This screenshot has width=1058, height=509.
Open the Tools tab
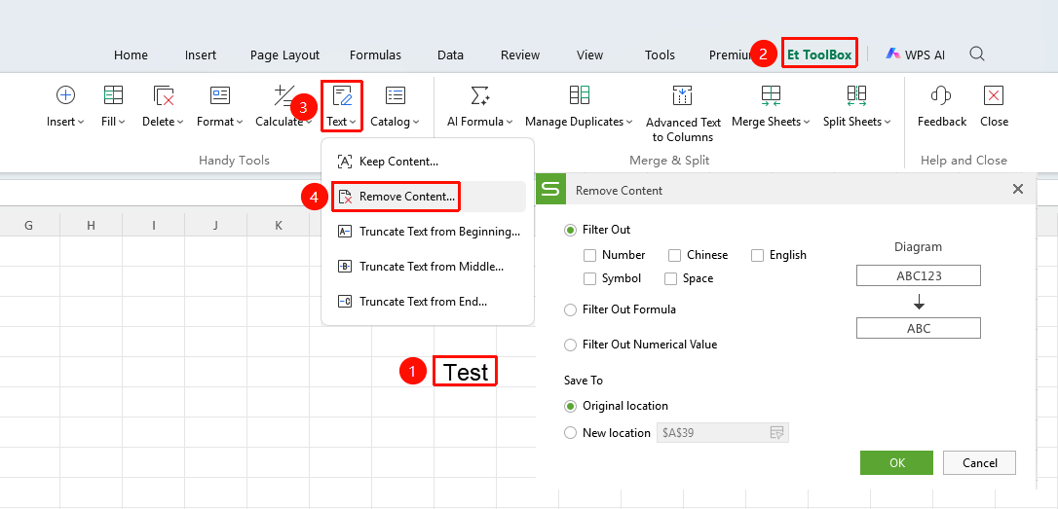coord(660,55)
